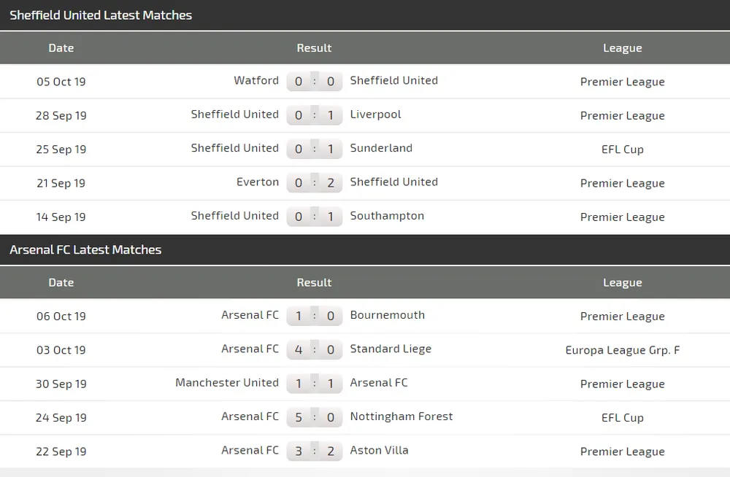Viewport: 730px width, 477px height.
Task: Click the Nottingham Forest team name
Action: [401, 416]
